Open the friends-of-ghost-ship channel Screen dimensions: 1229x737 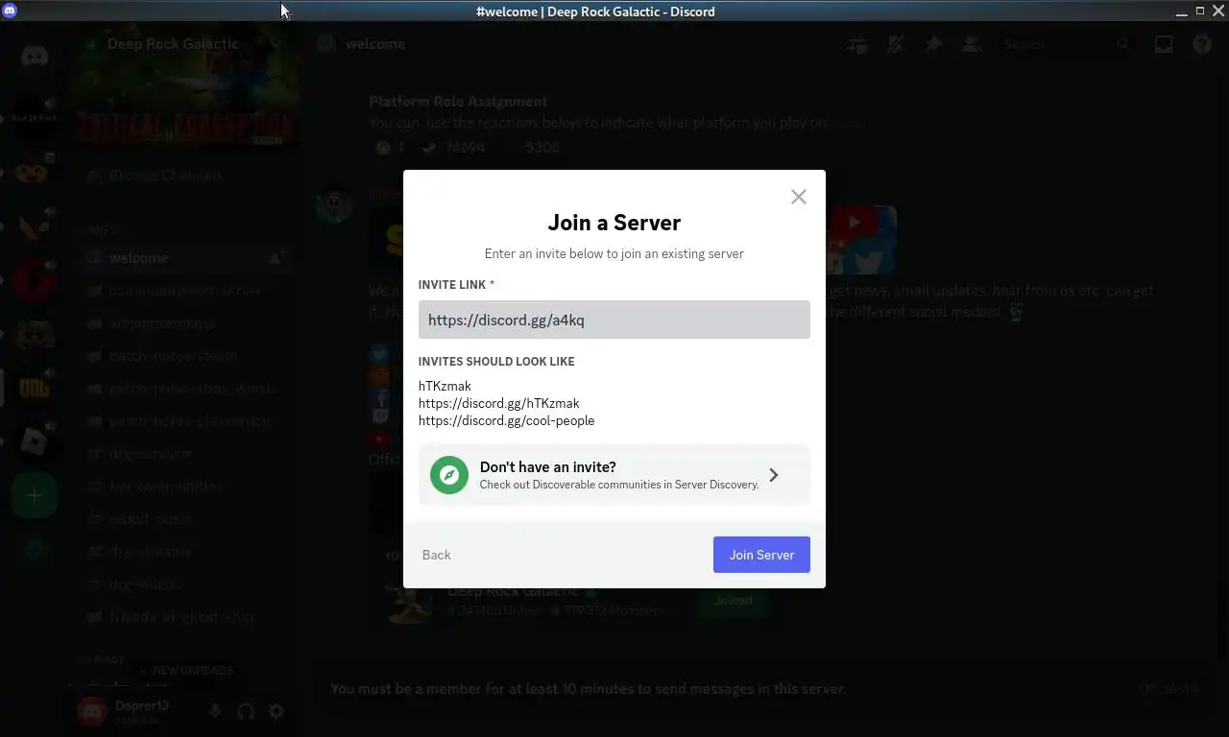pyautogui.click(x=184, y=617)
